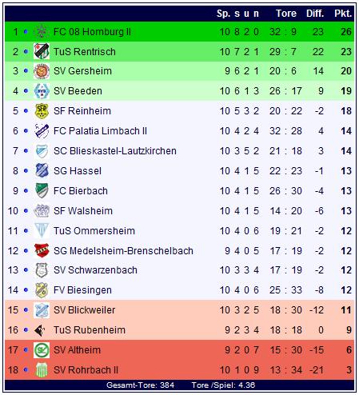Click the SF Walsheim team name
The image size is (359, 395).
83,211
